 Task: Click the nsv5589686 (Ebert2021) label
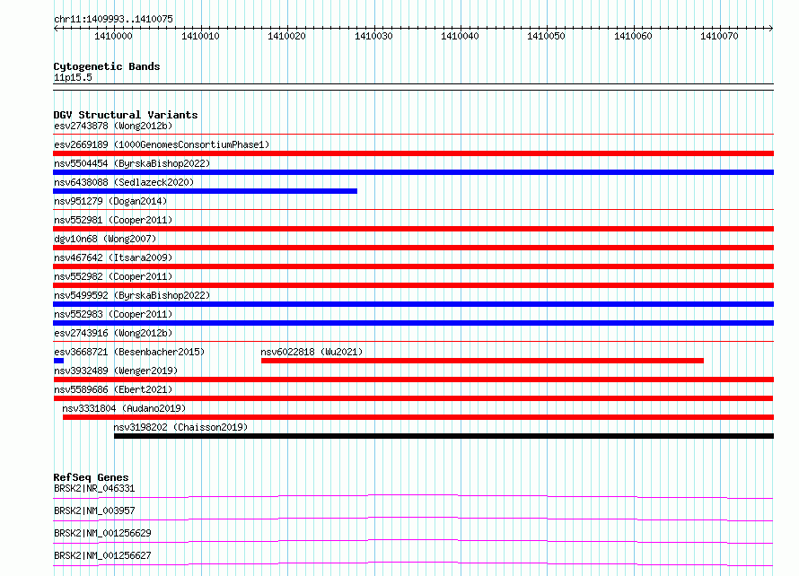(113, 389)
